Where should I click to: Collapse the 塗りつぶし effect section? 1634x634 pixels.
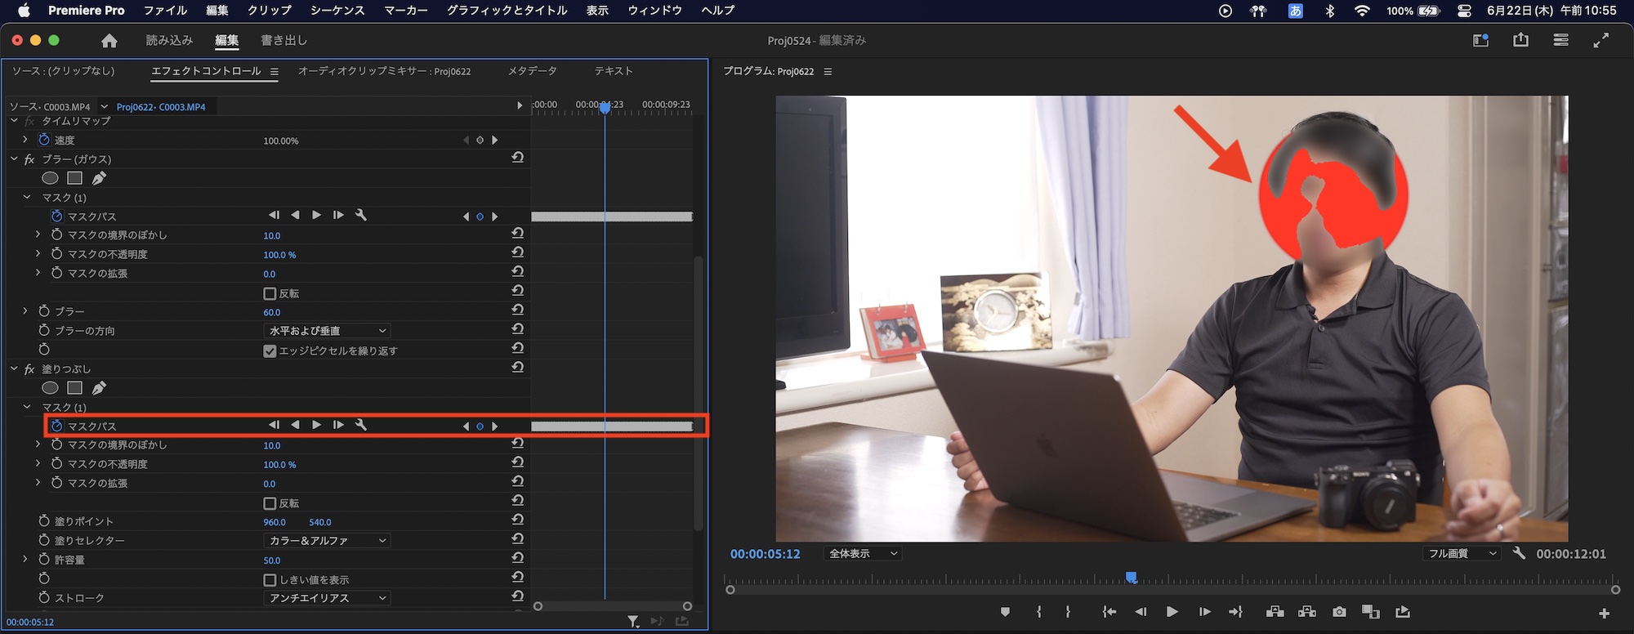pyautogui.click(x=14, y=369)
